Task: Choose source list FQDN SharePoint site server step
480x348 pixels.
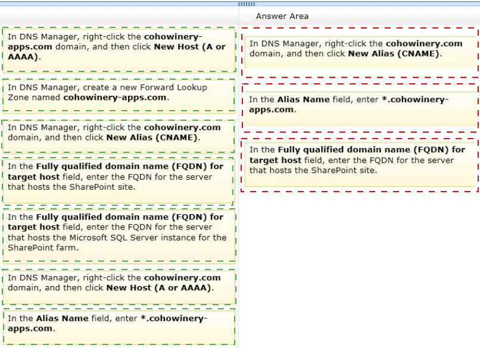Action: [118, 181]
